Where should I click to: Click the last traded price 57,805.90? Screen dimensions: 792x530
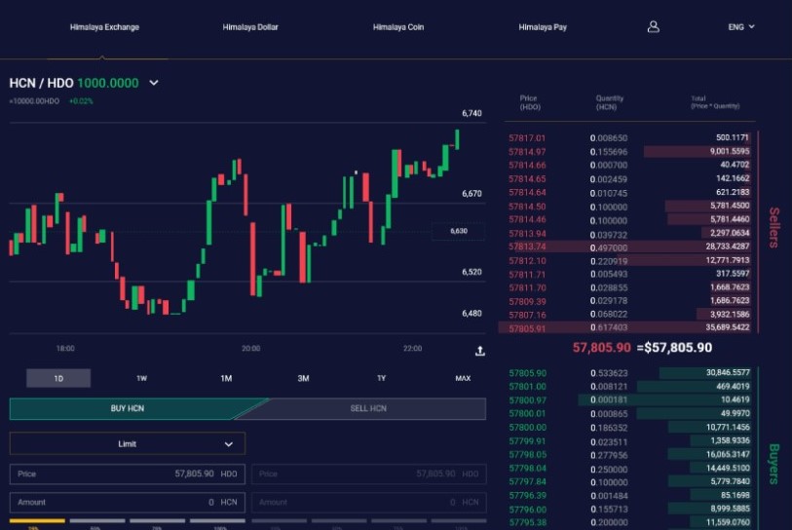[601, 348]
